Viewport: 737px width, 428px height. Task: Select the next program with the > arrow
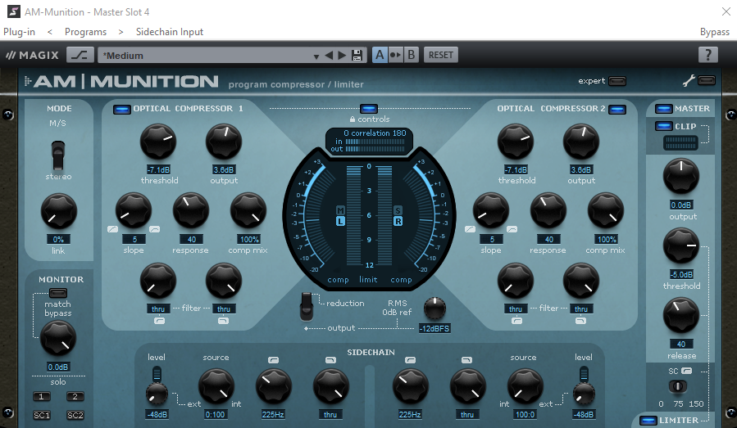[121, 32]
